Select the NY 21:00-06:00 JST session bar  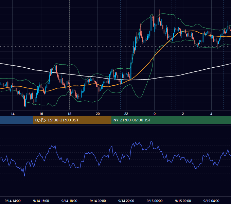[x=171, y=120]
